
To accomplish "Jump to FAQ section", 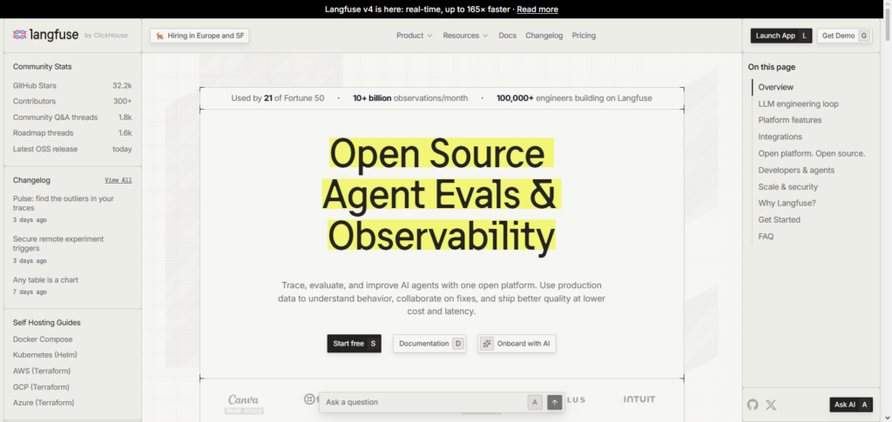I will click(766, 237).
